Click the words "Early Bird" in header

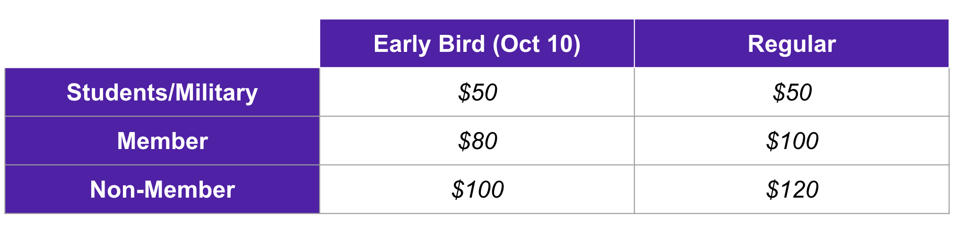coord(429,44)
